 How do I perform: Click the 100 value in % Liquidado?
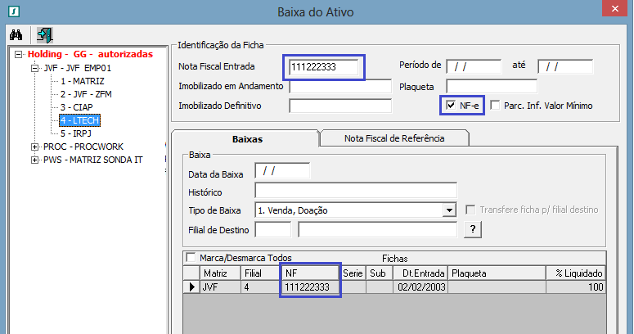pos(576,287)
